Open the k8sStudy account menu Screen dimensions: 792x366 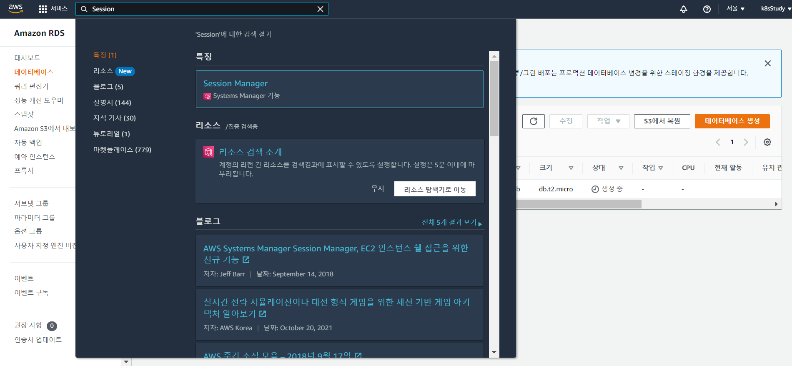pos(776,9)
